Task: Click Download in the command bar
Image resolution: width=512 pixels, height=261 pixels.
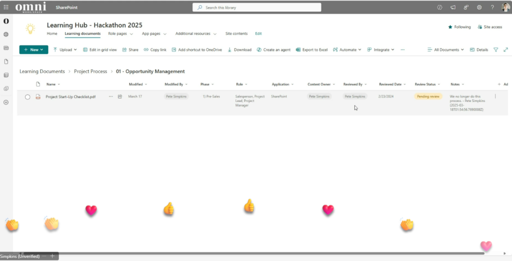Action: 239,49
